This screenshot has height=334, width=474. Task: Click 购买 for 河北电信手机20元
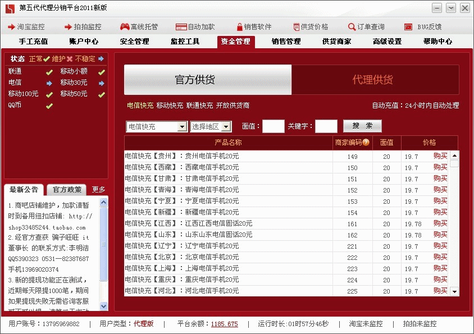click(x=440, y=291)
